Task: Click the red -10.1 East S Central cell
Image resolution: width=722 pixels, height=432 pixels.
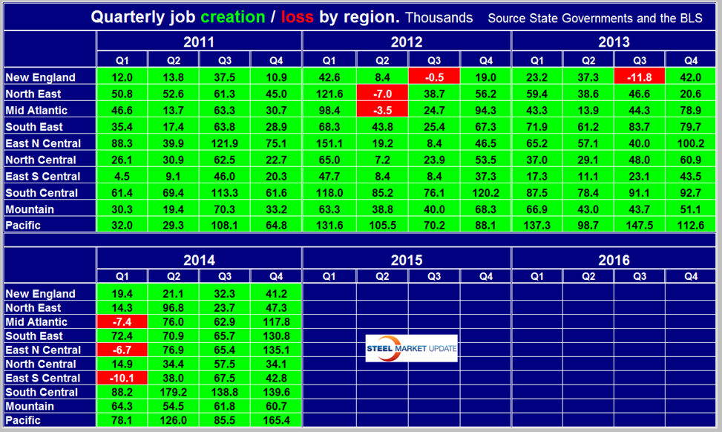Action: [122, 378]
